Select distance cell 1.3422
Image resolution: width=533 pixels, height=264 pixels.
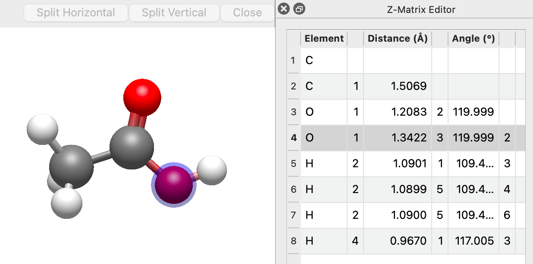coord(398,138)
